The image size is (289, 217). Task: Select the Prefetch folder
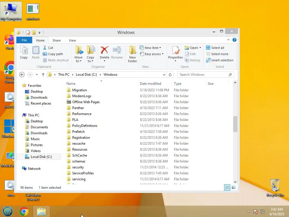[x=76, y=132]
